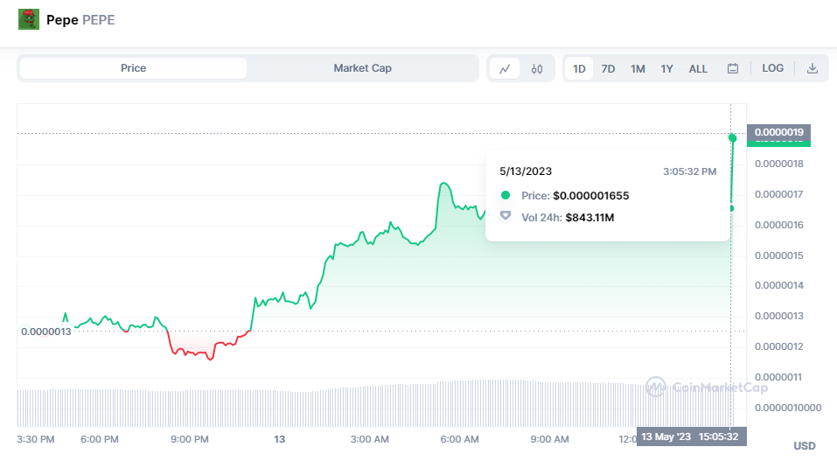Click the tooltip Vol 24h $843.11M
The height and width of the screenshot is (461, 837).
click(x=568, y=218)
